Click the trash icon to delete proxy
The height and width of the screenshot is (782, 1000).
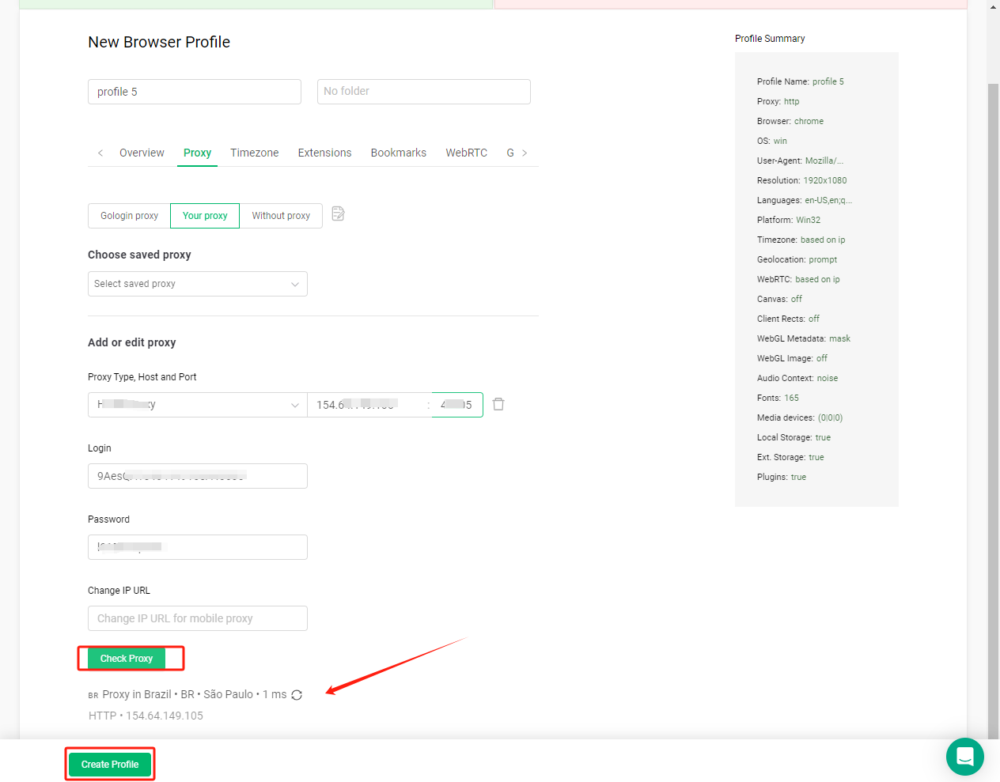(498, 404)
